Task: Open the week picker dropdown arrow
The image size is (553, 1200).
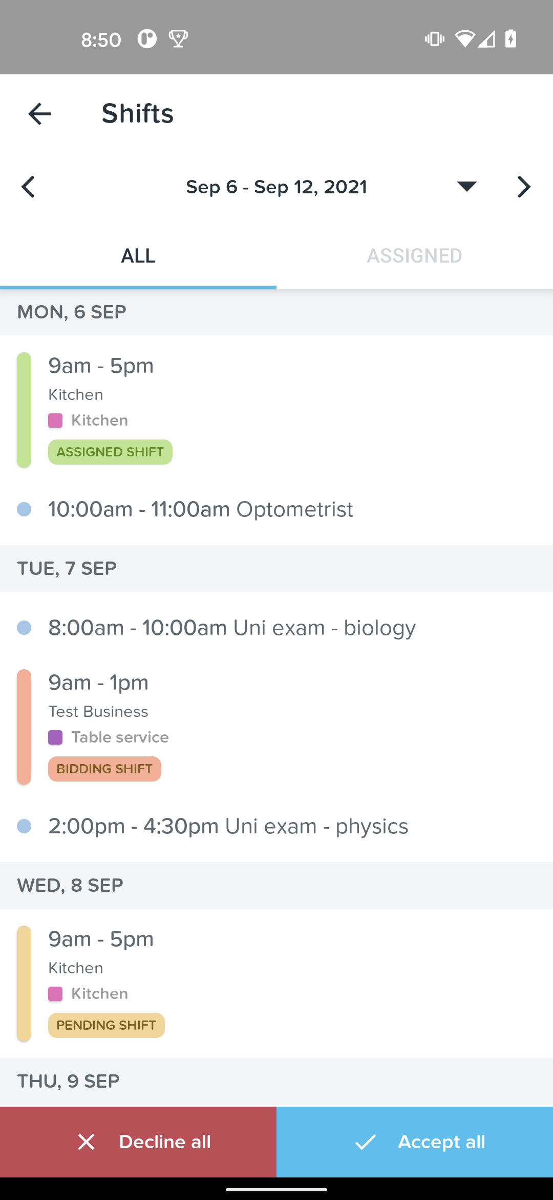Action: coord(466,186)
